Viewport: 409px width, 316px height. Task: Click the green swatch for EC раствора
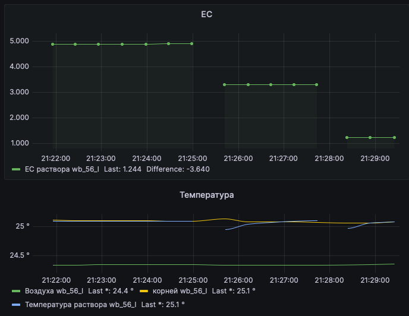pos(16,169)
